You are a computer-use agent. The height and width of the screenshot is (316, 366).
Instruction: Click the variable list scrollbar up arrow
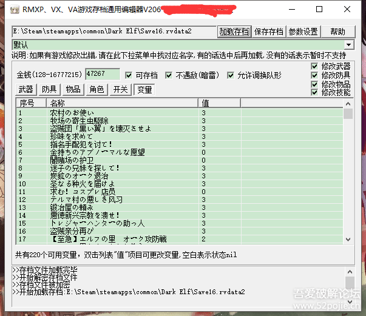pos(348,104)
